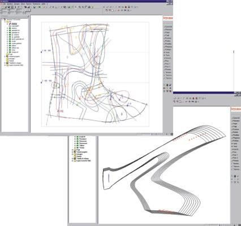
Task: Toggle first checked entry in grading window side panel
Action: coord(236,118)
